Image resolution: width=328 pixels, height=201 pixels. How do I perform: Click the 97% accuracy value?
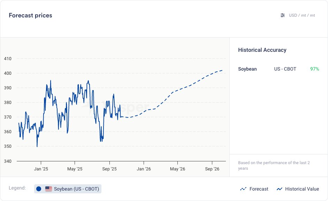[314, 69]
